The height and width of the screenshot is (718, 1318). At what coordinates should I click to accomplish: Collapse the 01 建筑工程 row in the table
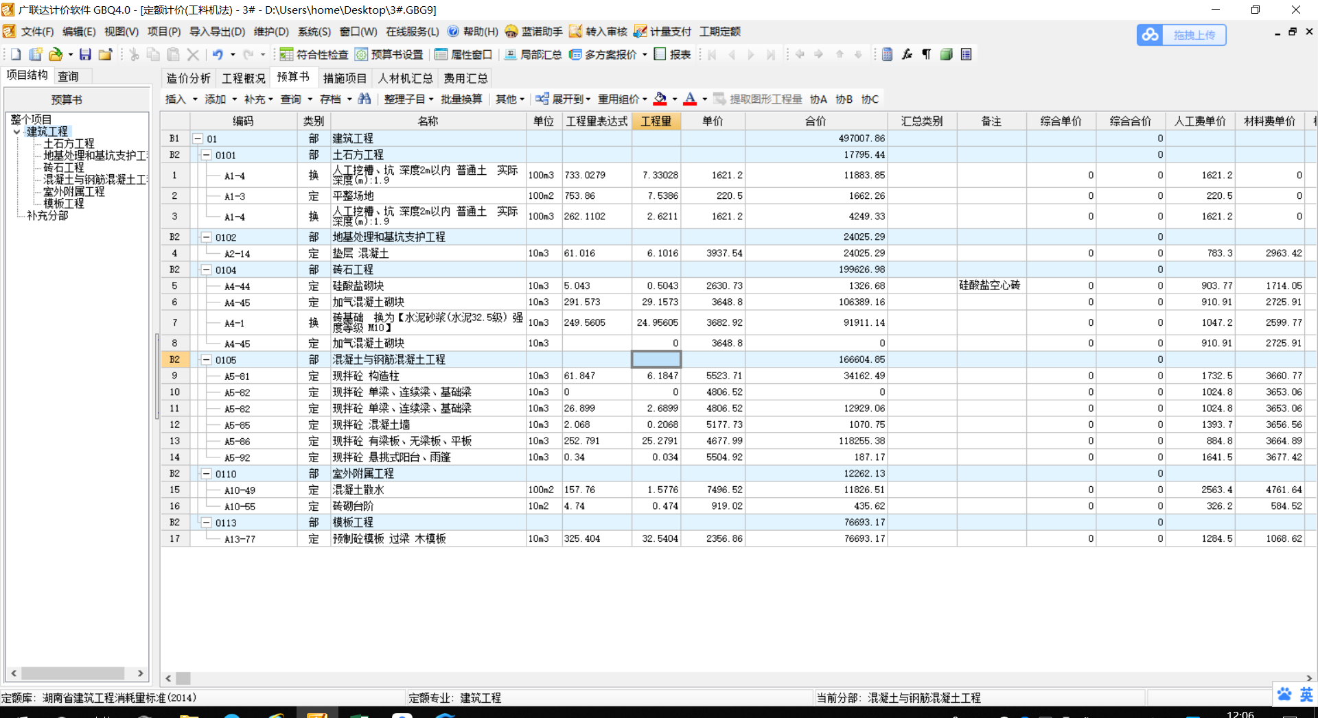(x=198, y=139)
